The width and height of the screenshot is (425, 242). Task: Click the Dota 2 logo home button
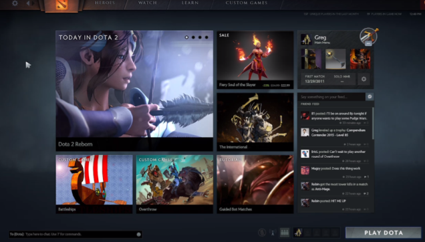pyautogui.click(x=61, y=4)
